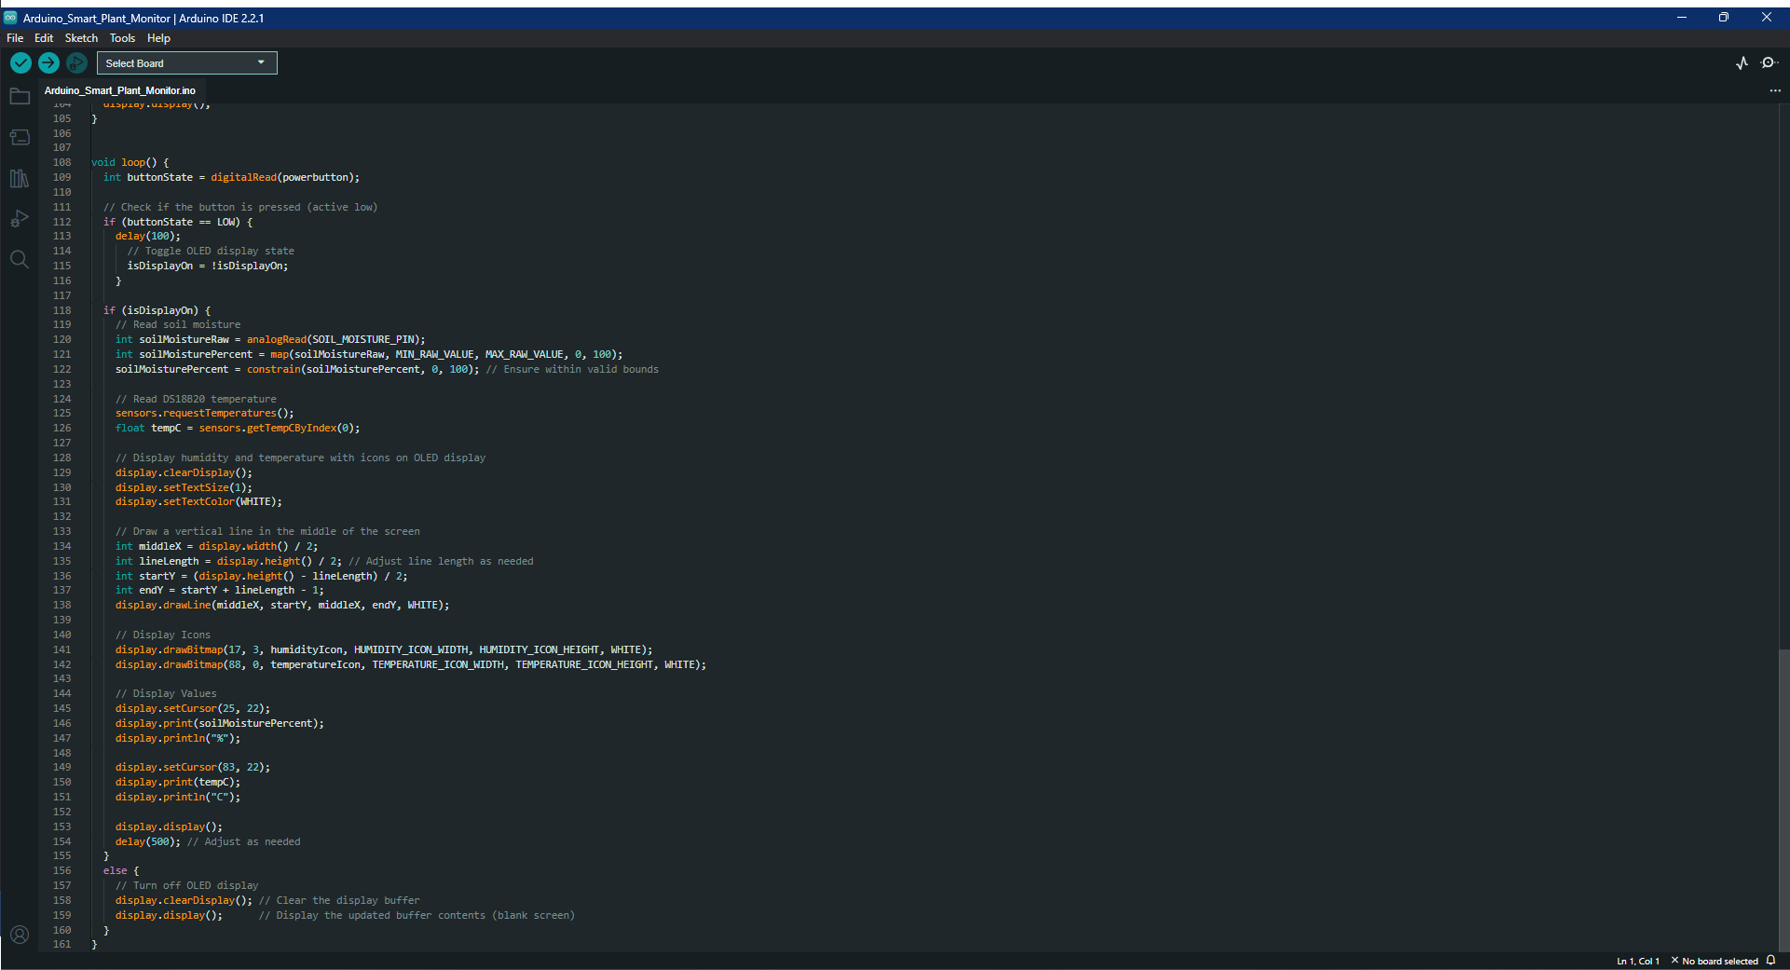
Task: Click the Verify sketch checkmark button
Action: pos(20,62)
